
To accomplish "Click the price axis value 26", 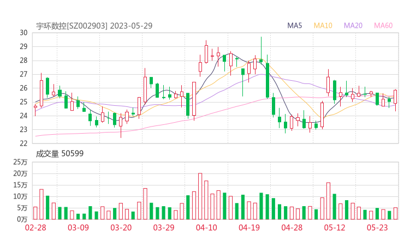I will [x=23, y=88].
